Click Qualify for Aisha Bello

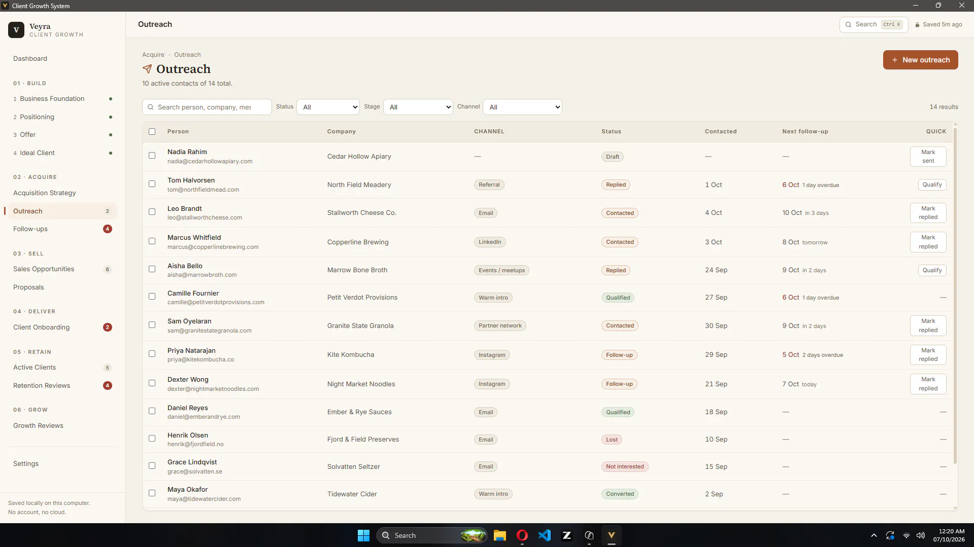(x=932, y=270)
